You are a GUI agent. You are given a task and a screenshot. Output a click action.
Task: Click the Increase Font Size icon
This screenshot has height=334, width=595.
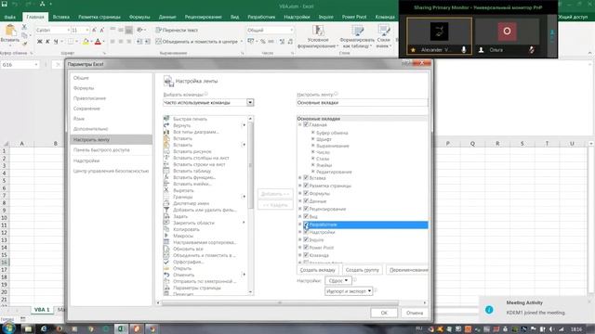94,30
